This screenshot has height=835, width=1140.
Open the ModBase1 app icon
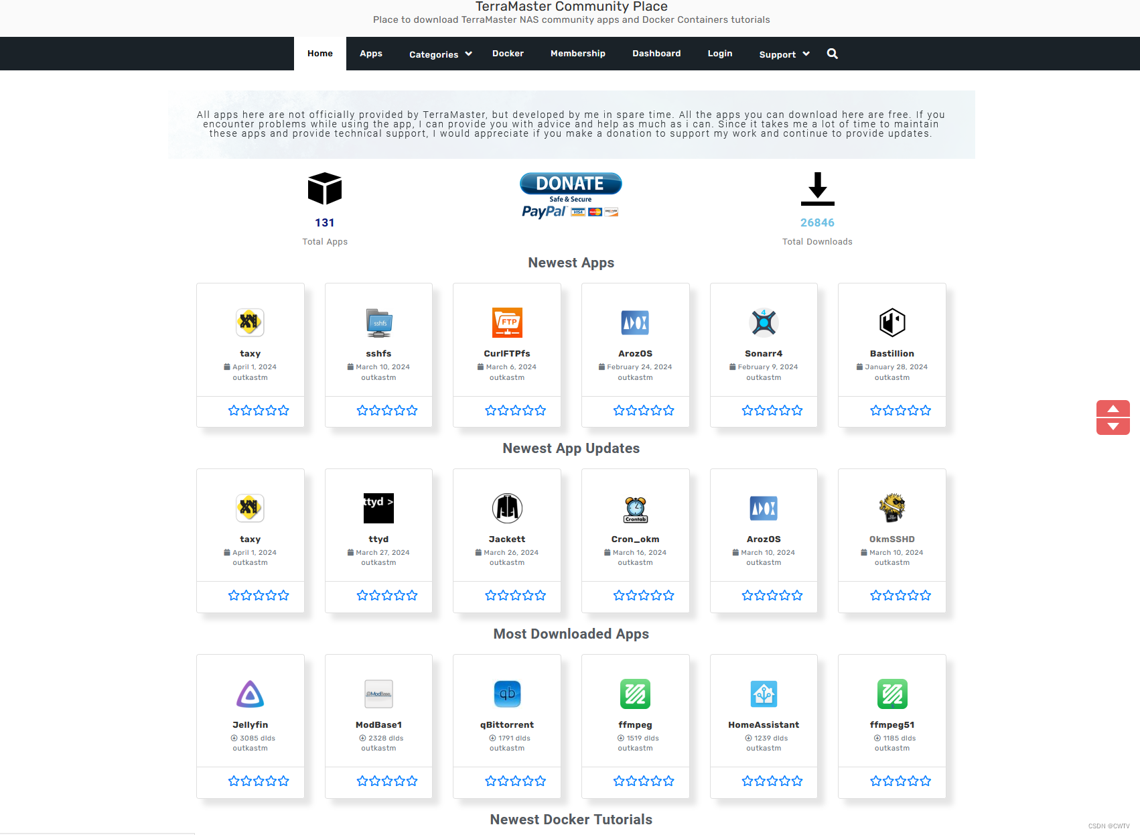click(x=378, y=694)
